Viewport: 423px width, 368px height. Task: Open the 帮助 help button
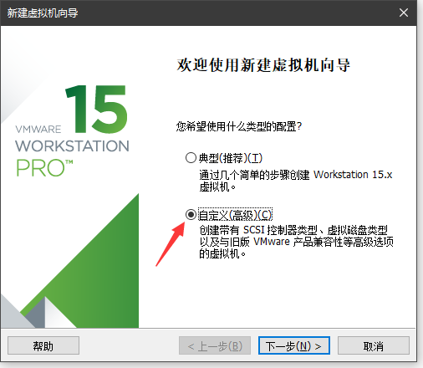(43, 345)
